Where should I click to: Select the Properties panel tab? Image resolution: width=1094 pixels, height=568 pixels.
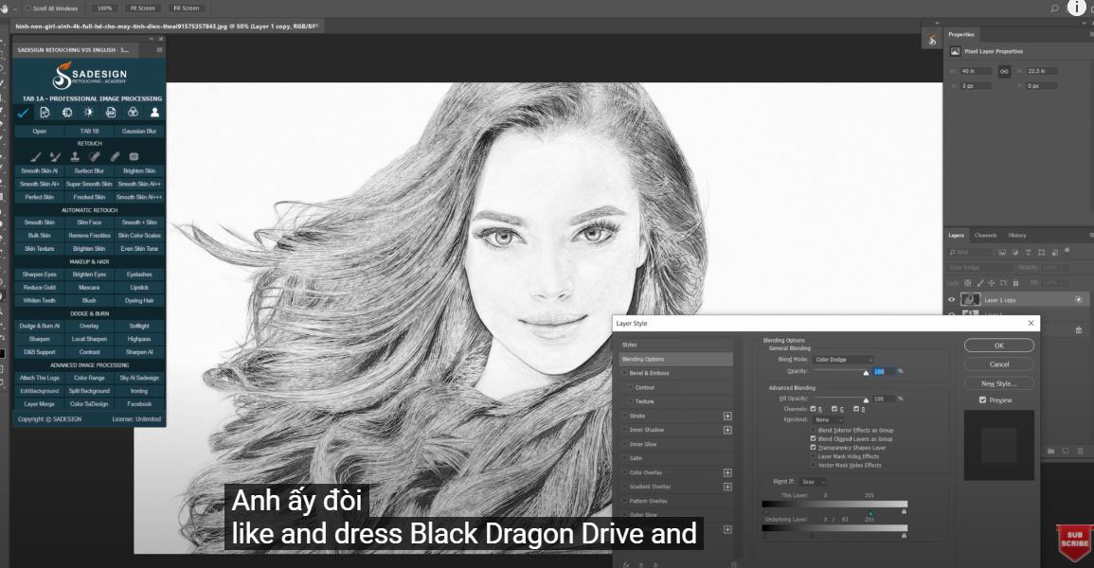pyautogui.click(x=960, y=34)
